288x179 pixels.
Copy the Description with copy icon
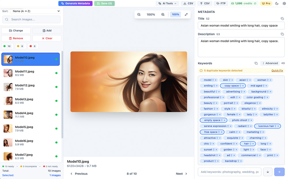click(x=282, y=34)
